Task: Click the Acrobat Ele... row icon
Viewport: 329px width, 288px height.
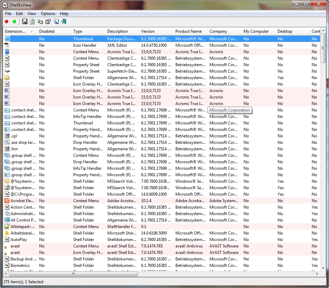Action: 7,201
